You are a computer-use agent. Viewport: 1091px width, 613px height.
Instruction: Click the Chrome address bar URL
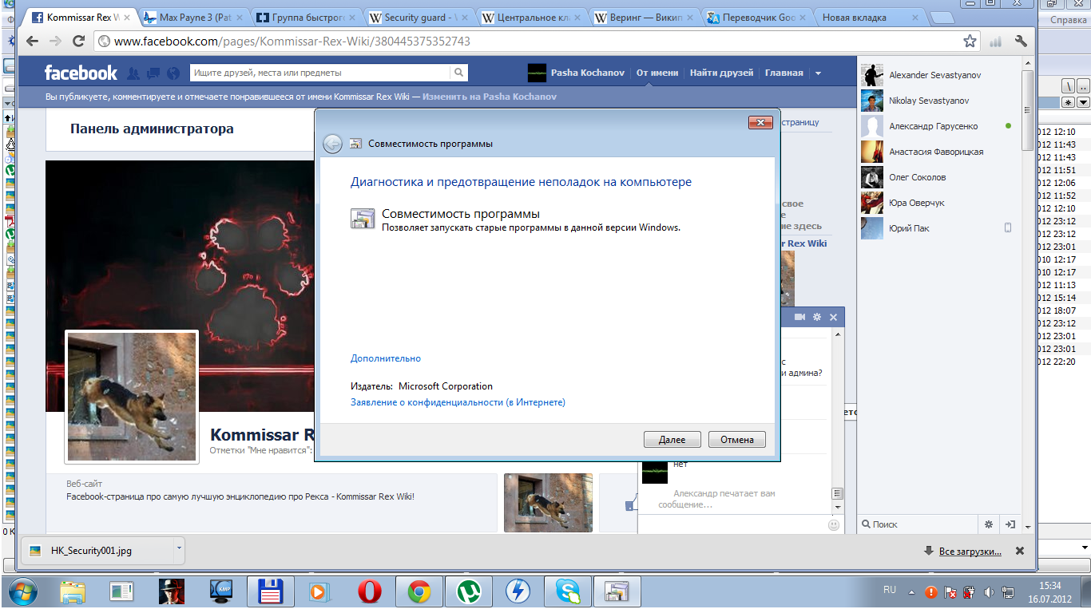292,41
